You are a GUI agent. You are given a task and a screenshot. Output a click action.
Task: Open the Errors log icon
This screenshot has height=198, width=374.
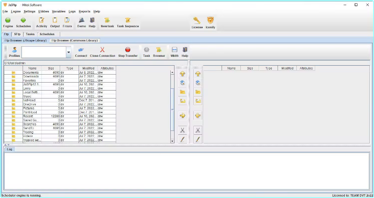tap(67, 23)
